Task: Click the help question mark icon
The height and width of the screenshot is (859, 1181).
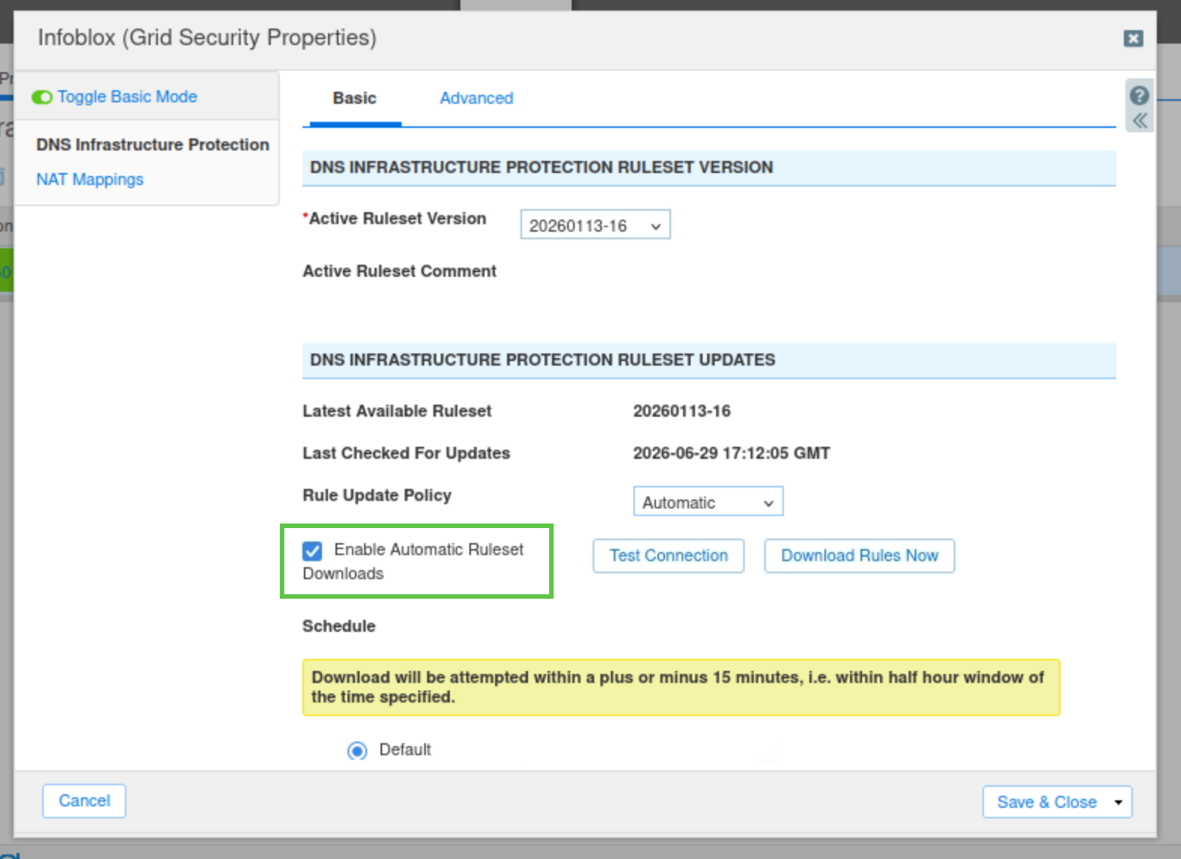Action: click(x=1139, y=96)
